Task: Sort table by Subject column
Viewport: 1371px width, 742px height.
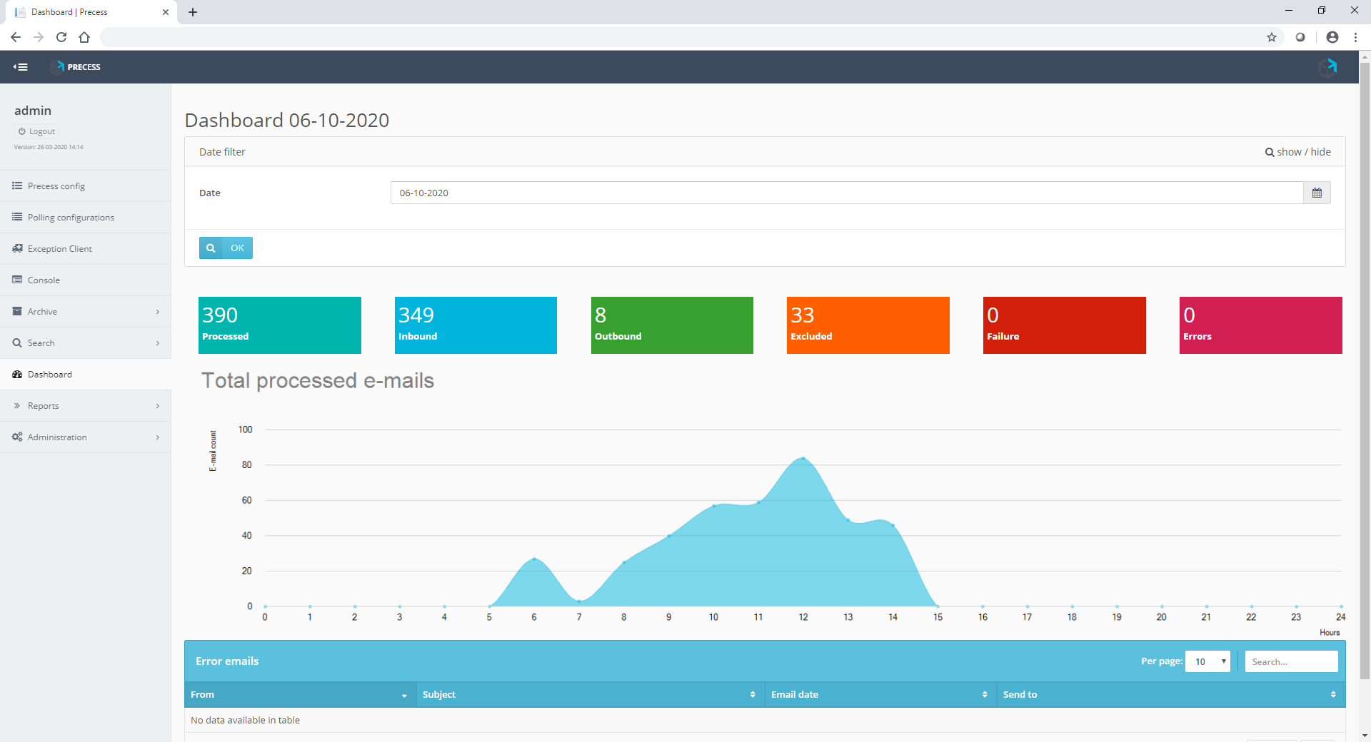Action: (590, 695)
